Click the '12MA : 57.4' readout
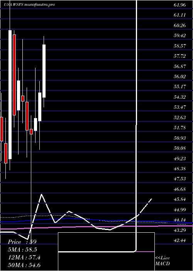 coord(24,257)
